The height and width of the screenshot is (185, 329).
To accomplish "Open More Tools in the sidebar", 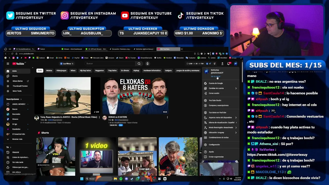I will (18, 91).
